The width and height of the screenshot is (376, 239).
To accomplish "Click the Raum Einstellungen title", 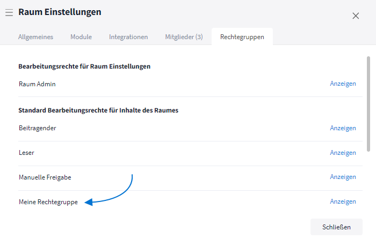I will pos(60,12).
